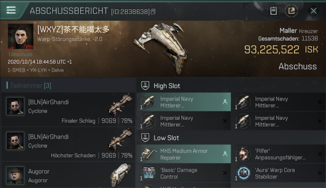Click the Augoror participant portrait
The image size is (326, 188).
coord(15,175)
